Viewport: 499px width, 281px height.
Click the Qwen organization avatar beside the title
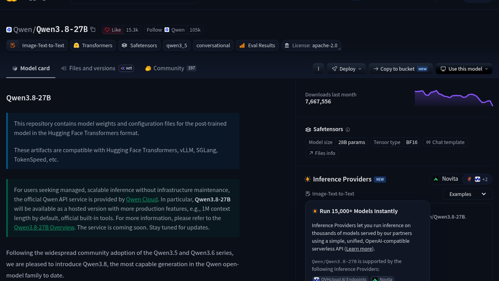9,30
